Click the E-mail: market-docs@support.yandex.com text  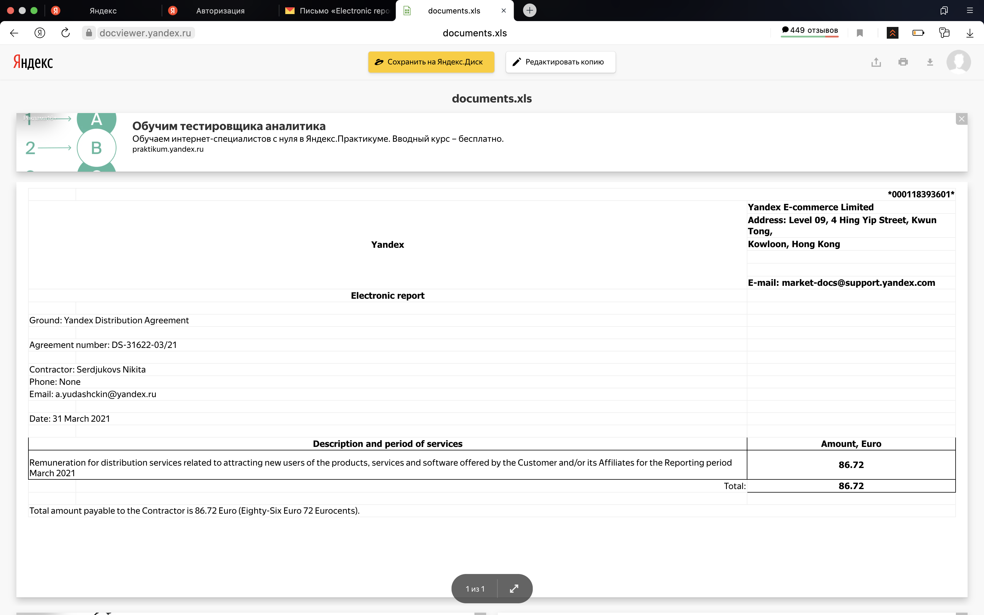pos(841,283)
